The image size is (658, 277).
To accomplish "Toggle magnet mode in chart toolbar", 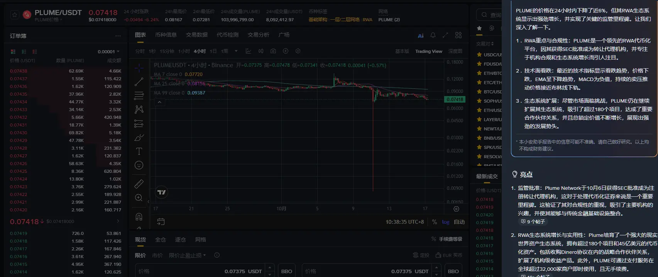I will pos(139,216).
